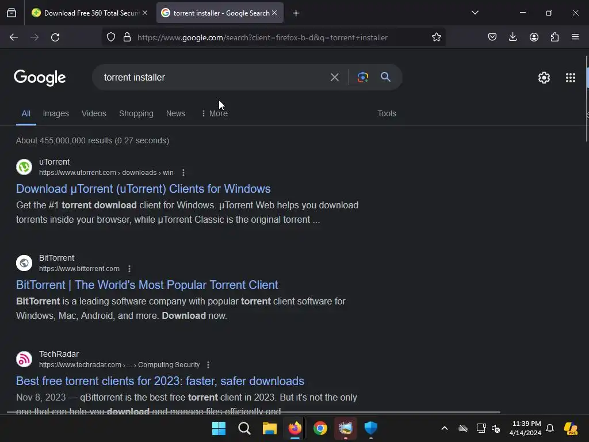Viewport: 589px width, 442px height.
Task: Clear the Google search box text
Action: point(334,78)
